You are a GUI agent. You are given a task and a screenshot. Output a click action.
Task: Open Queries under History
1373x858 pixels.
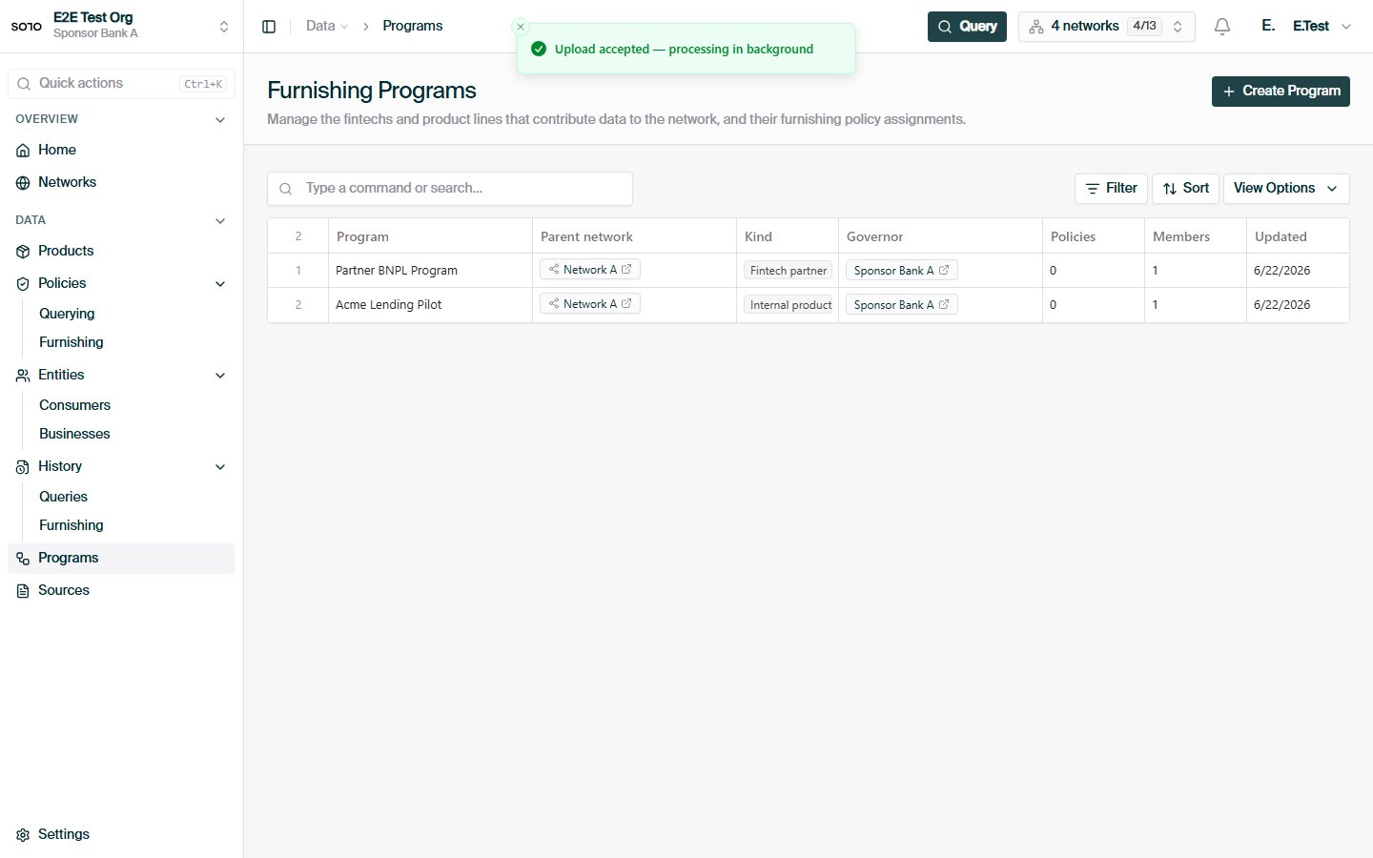[x=63, y=497]
